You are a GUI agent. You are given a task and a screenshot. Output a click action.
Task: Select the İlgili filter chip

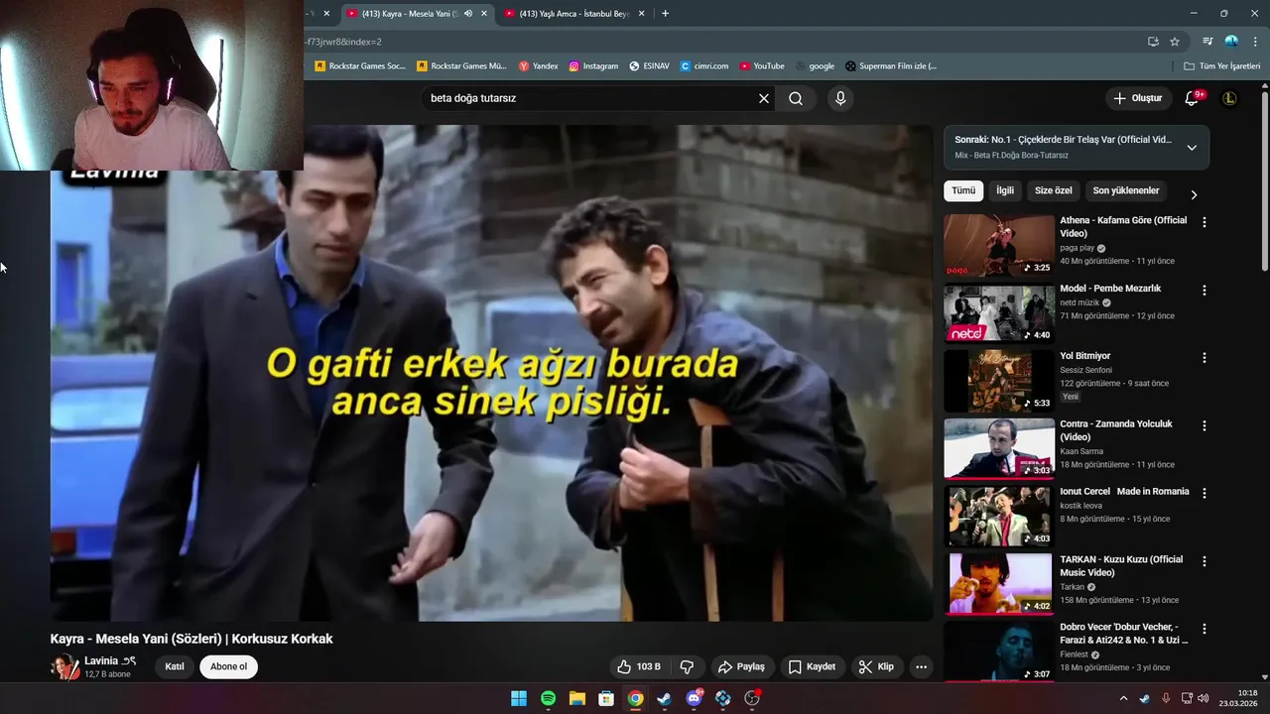1005,190
